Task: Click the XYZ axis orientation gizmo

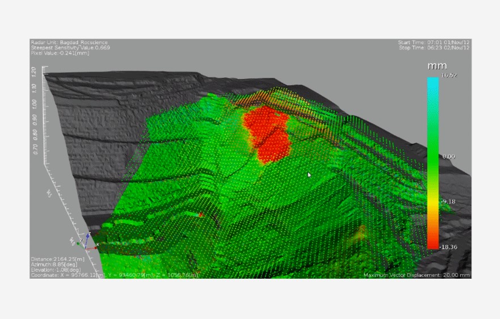Action: pos(87,242)
